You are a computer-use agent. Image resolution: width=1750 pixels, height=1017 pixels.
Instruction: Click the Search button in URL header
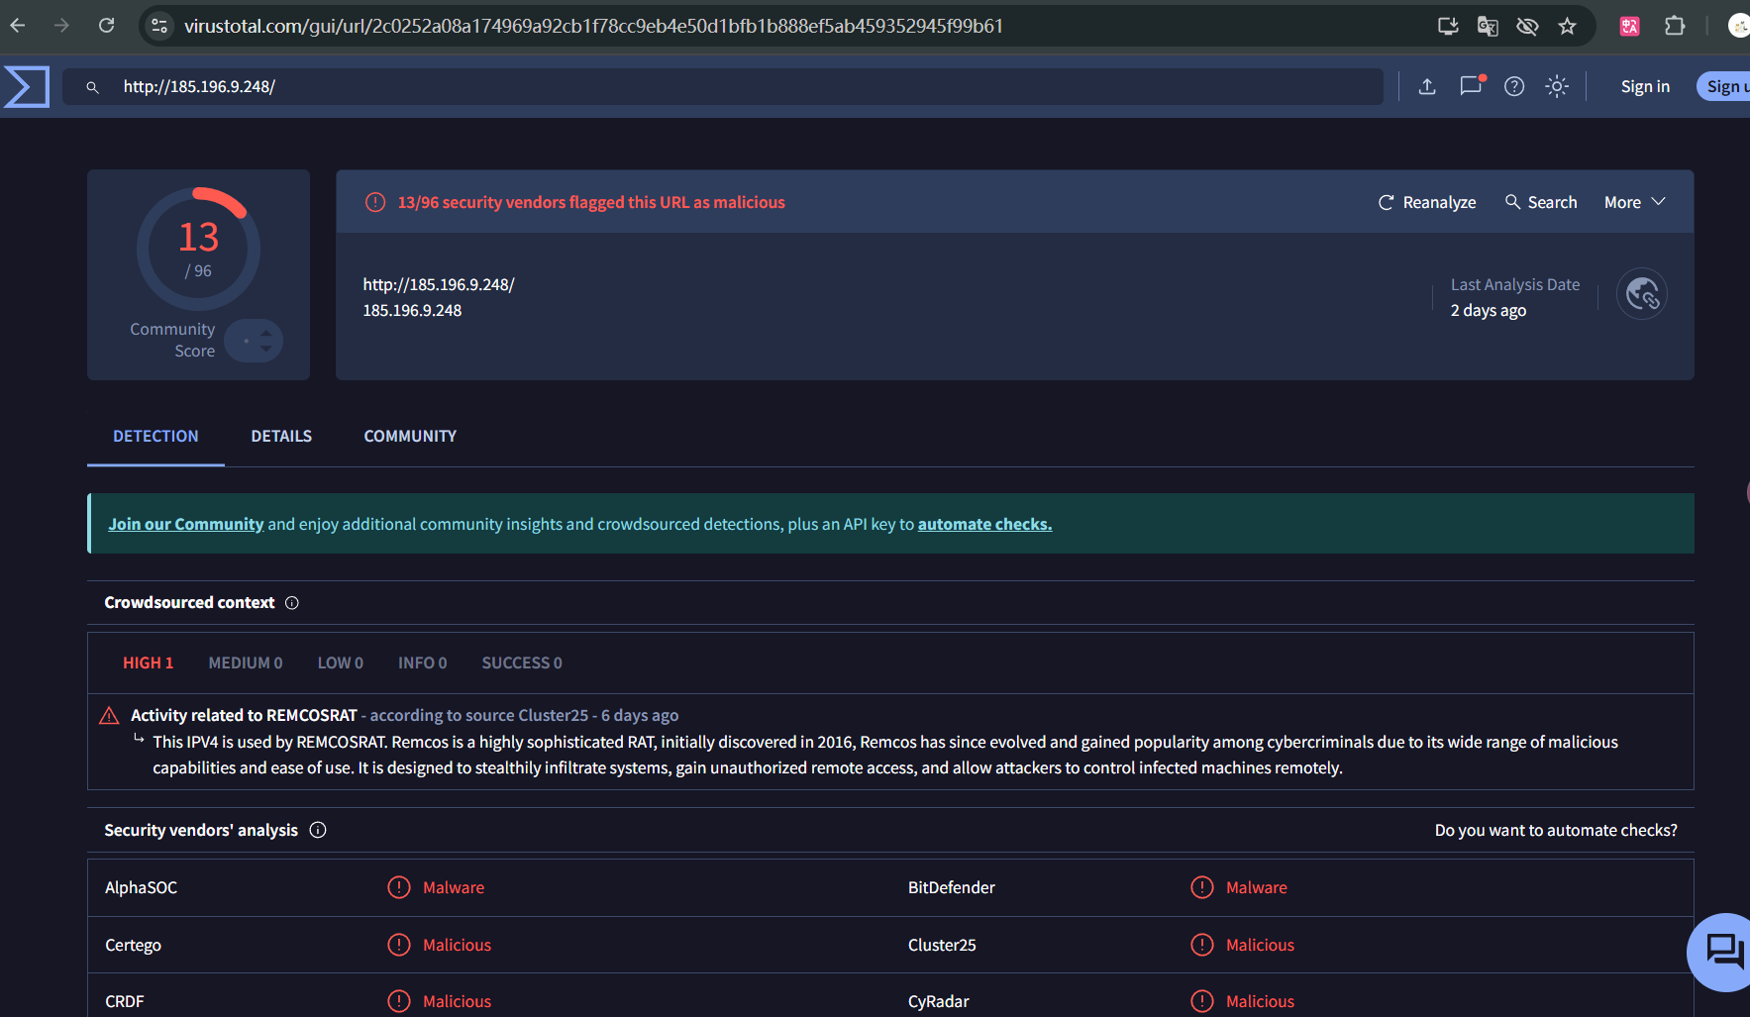1541,202
